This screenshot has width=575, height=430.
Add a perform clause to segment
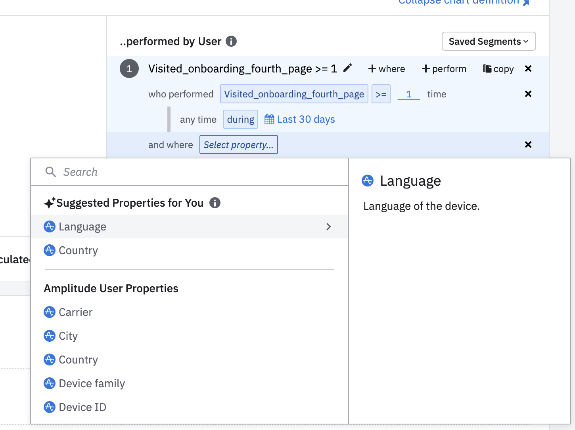click(x=444, y=69)
